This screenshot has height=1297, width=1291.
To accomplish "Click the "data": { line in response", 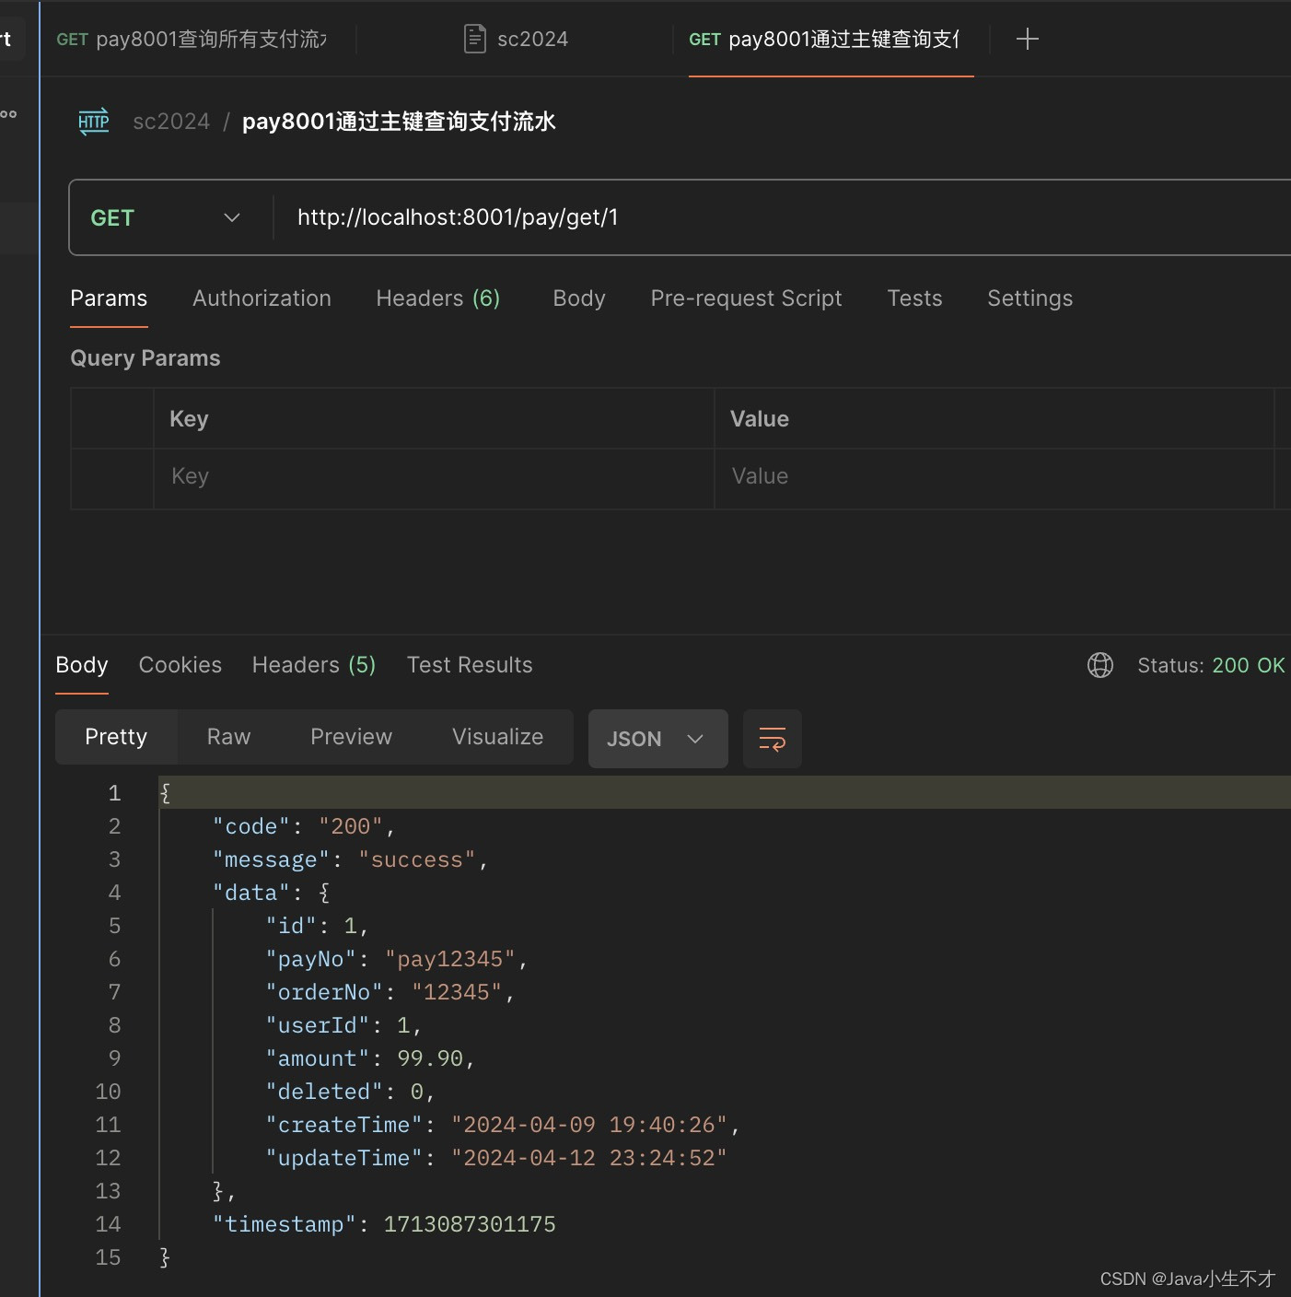I will [271, 893].
